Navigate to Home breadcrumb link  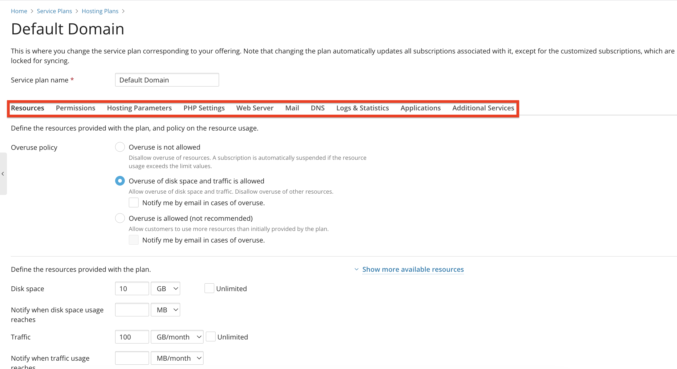point(19,11)
